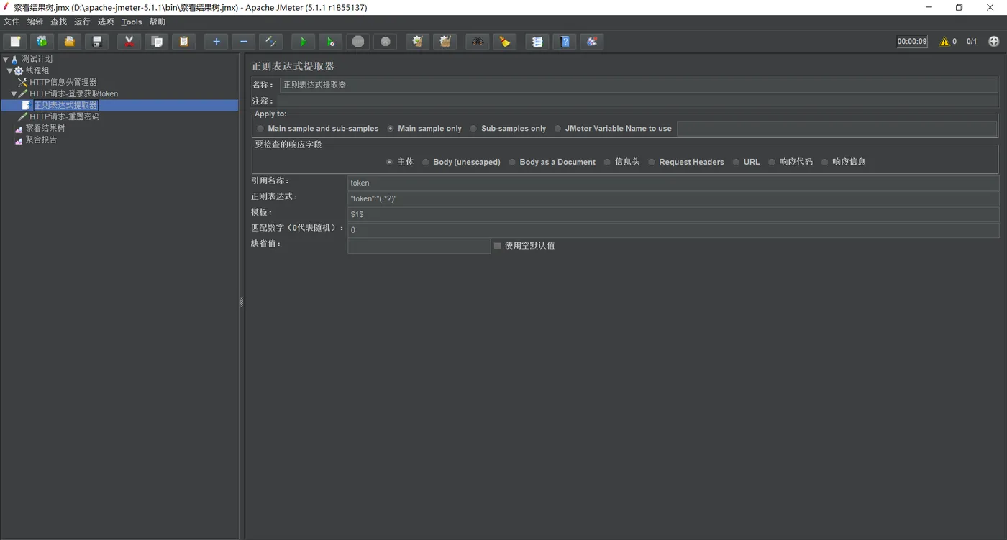Image resolution: width=1007 pixels, height=540 pixels.
Task: Choose URL response field
Action: click(746, 162)
